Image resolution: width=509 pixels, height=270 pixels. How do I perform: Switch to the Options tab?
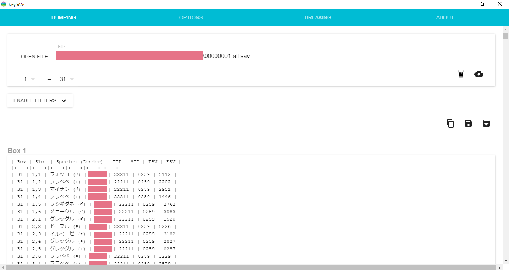tap(191, 17)
